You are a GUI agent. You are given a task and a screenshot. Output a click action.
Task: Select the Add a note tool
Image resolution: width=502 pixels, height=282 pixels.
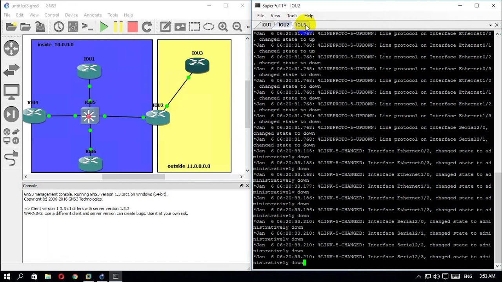point(166,27)
